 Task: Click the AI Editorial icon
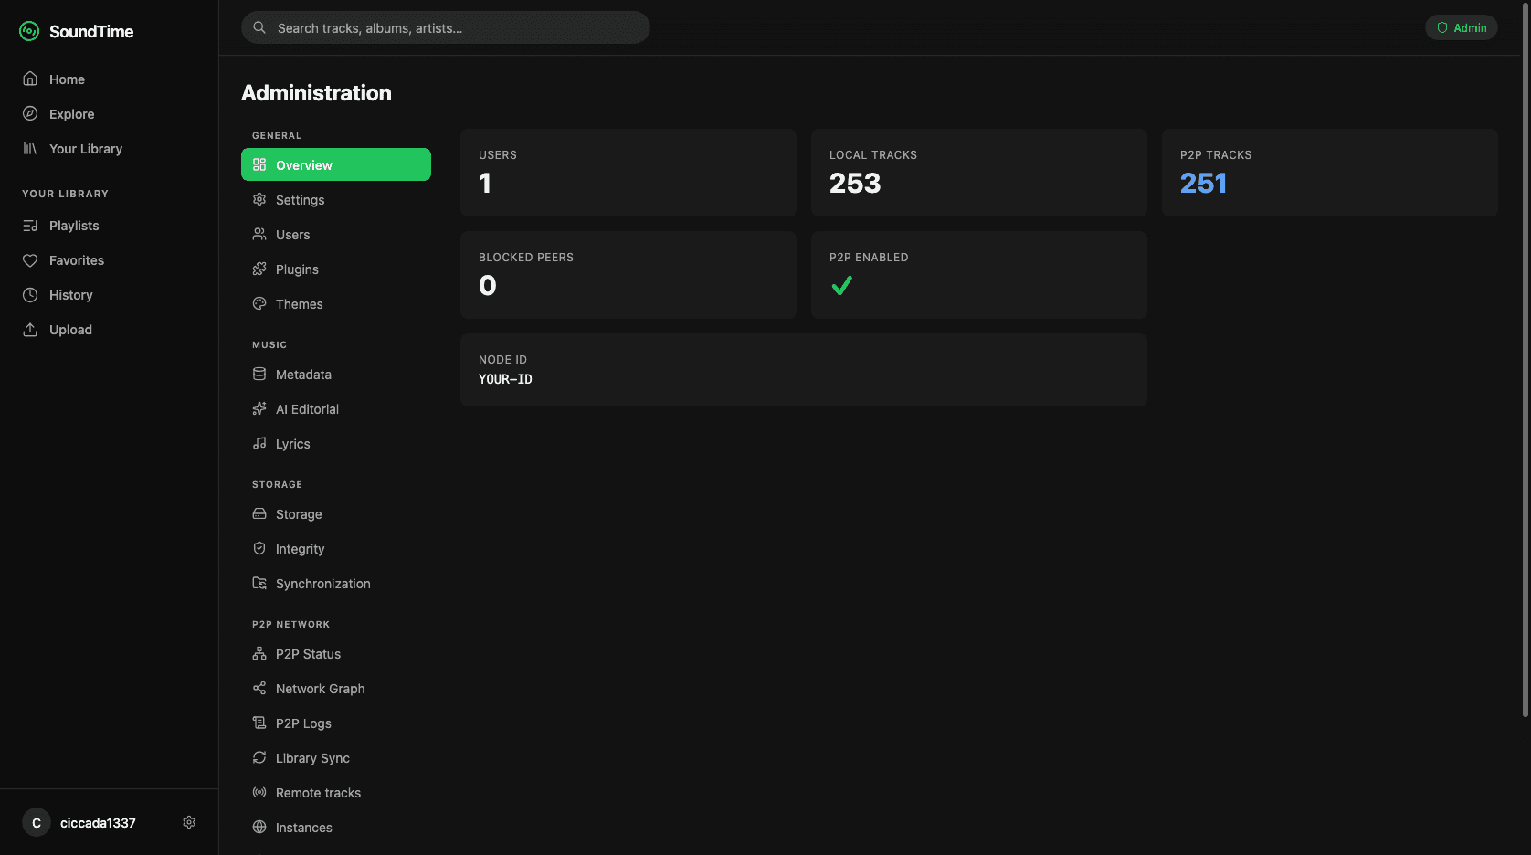point(259,408)
